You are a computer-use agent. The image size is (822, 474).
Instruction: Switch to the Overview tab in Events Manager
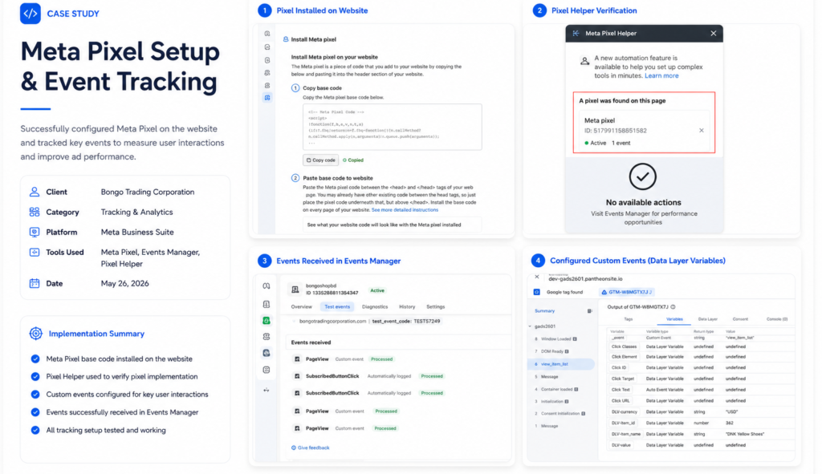point(302,307)
